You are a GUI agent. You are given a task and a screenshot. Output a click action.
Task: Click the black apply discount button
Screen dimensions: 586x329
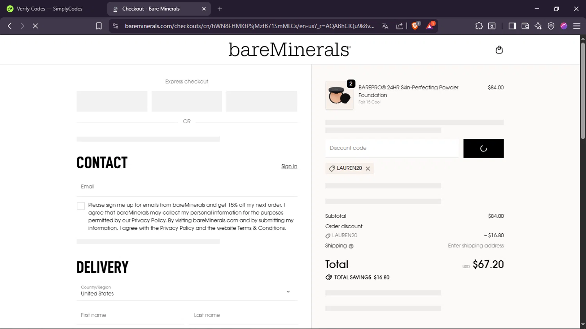484,148
